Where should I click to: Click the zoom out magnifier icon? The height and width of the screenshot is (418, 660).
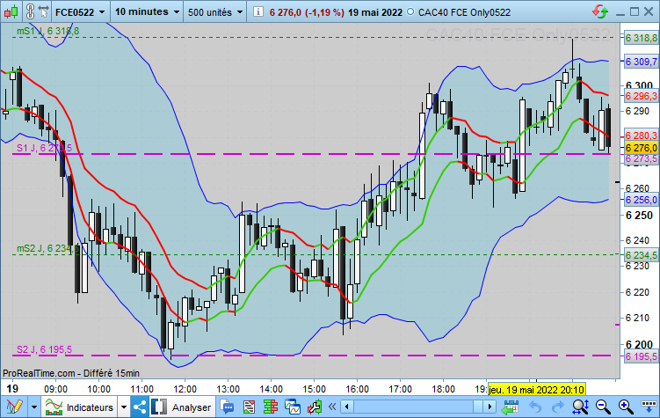603,407
